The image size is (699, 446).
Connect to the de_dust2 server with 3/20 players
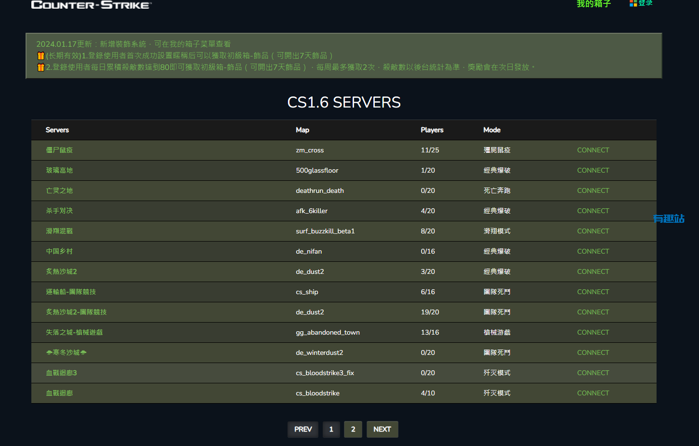point(593,271)
